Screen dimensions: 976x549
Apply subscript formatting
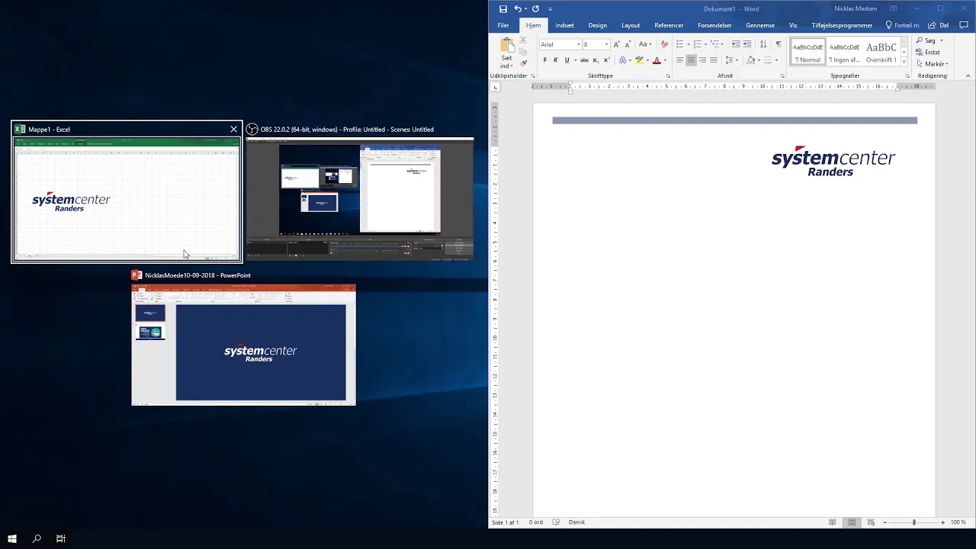pyautogui.click(x=596, y=60)
